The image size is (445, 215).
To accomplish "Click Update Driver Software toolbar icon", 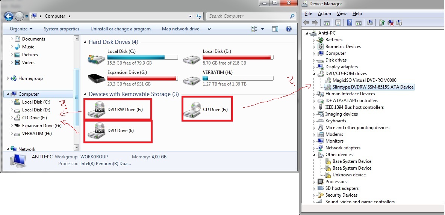I will tap(382, 23).
